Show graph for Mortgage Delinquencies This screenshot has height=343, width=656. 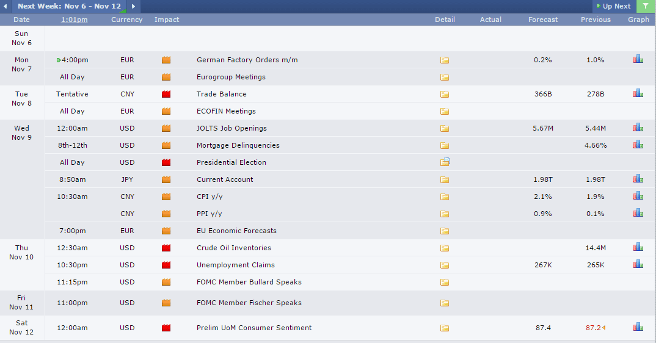pyautogui.click(x=638, y=145)
